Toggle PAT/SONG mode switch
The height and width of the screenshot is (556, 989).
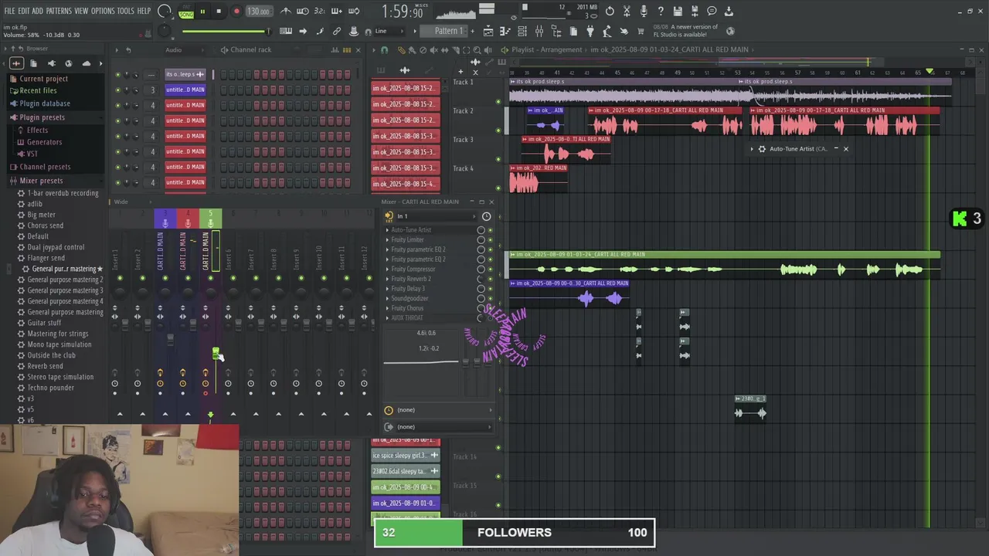pos(186,11)
